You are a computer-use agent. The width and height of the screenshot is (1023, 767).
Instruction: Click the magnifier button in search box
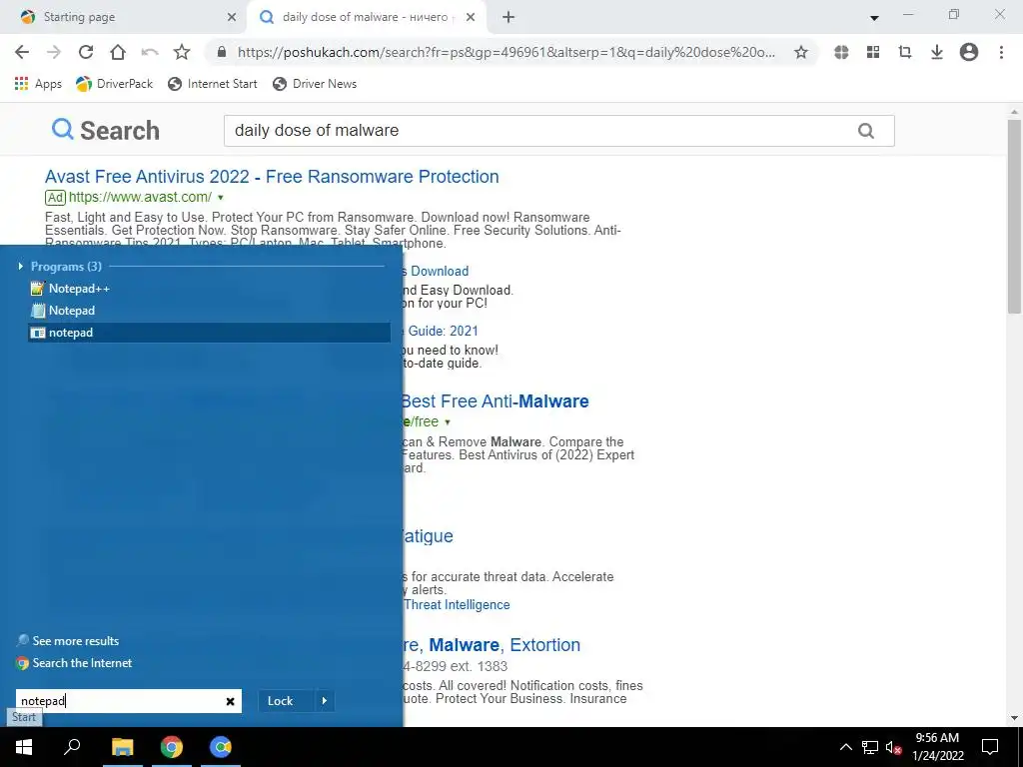[866, 131]
